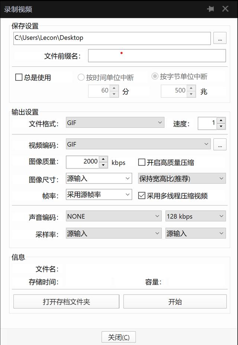Image resolution: width=238 pixels, height=345 pixels.
Task: Open video codec settings ... button
Action: (220, 145)
